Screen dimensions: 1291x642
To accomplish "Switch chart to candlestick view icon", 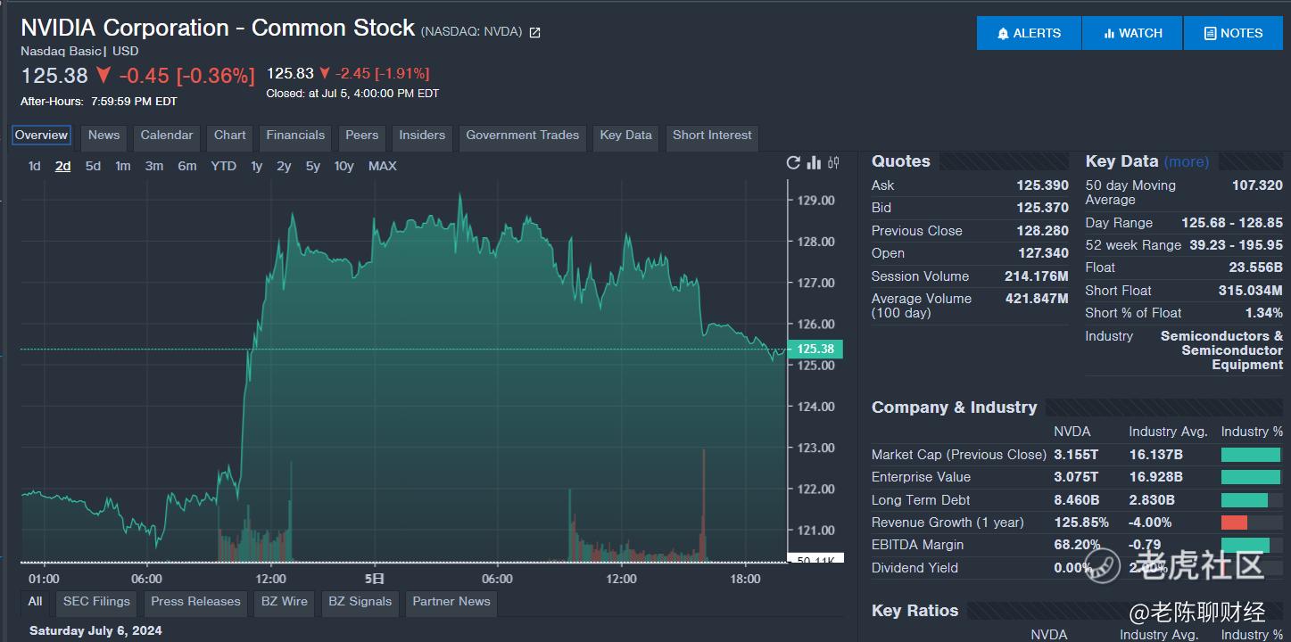I will [x=833, y=162].
